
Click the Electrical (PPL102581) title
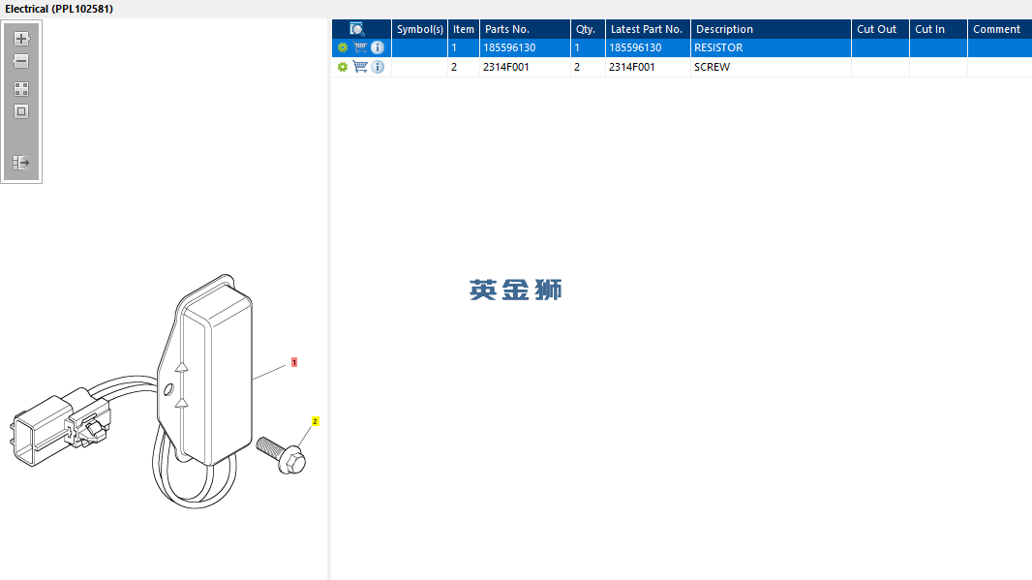[x=59, y=9]
